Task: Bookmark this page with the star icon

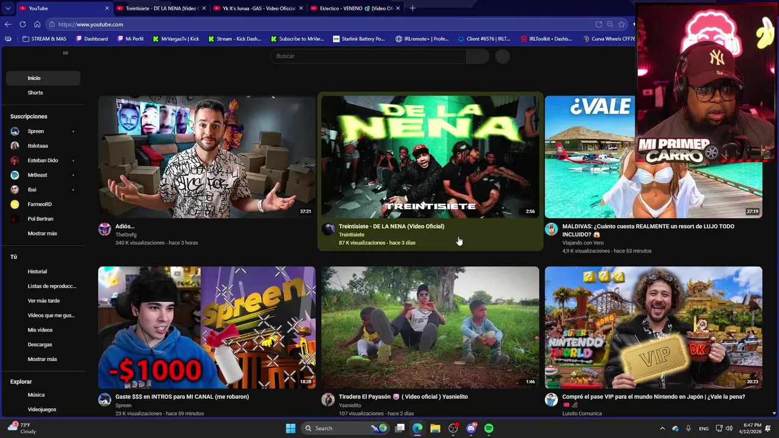Action: click(621, 24)
